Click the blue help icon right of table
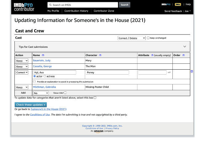 tap(192, 71)
